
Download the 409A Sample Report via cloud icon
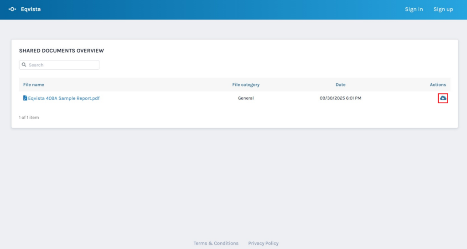(443, 98)
